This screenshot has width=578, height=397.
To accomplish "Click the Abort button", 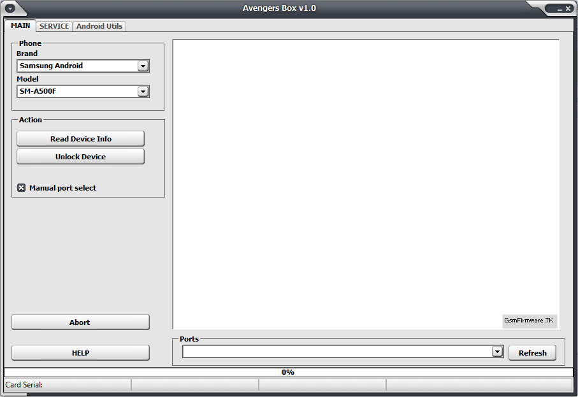I will pos(80,322).
